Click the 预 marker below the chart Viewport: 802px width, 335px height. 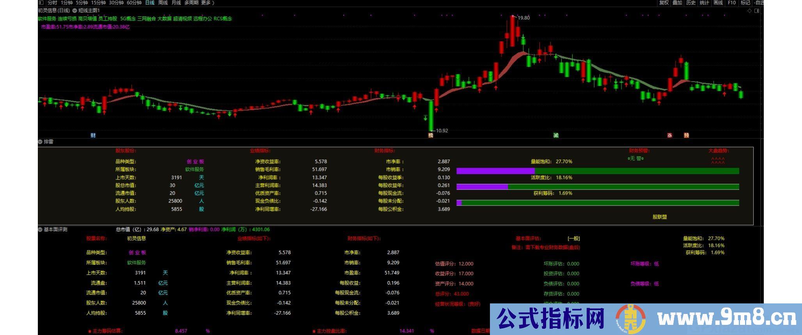tap(686, 135)
